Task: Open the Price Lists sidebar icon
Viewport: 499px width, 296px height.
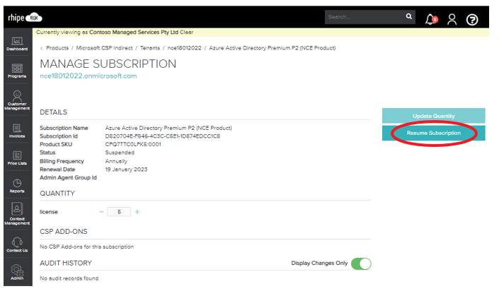Action: click(x=17, y=158)
